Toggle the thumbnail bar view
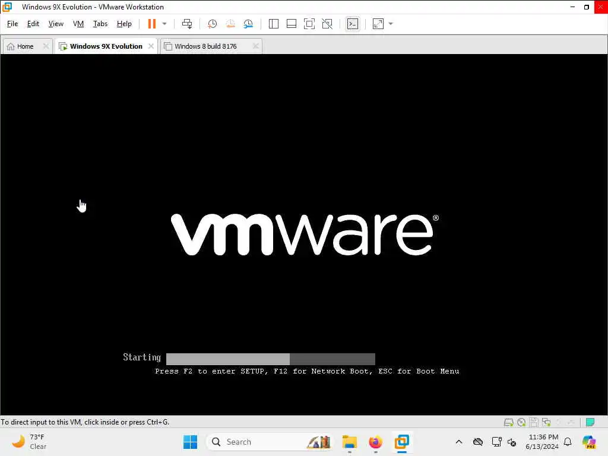This screenshot has height=456, width=608. [x=291, y=24]
